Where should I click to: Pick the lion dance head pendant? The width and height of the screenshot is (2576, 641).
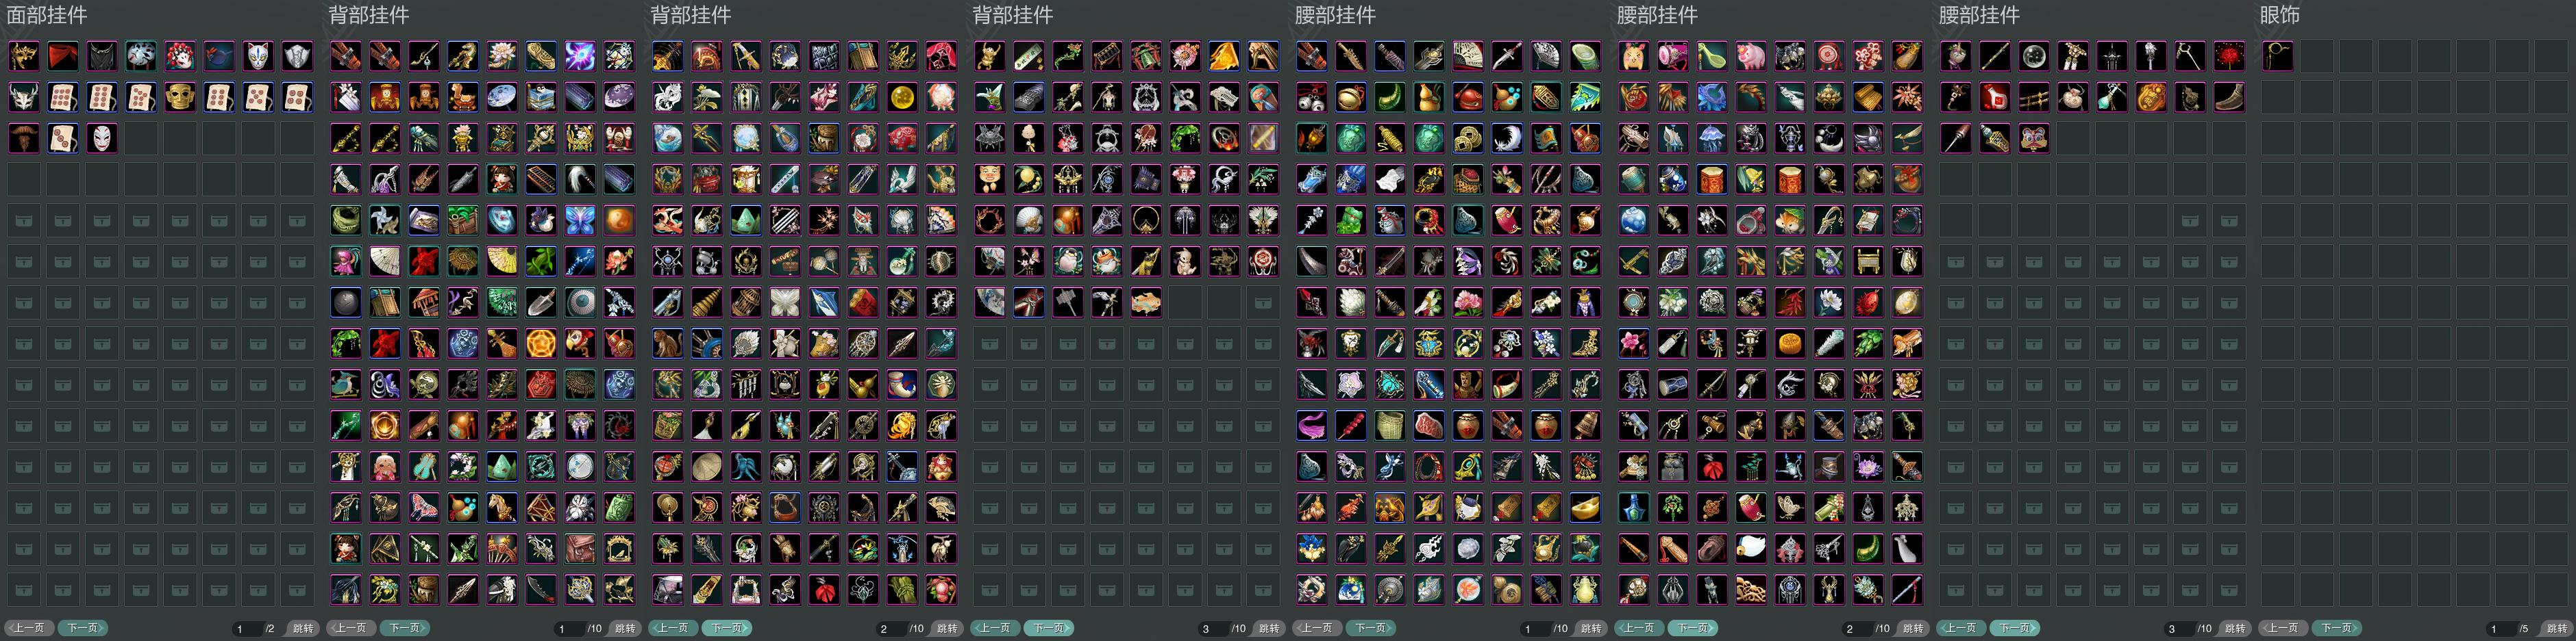2034,138
